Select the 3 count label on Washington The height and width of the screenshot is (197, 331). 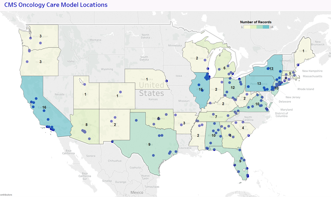pos(41,36)
